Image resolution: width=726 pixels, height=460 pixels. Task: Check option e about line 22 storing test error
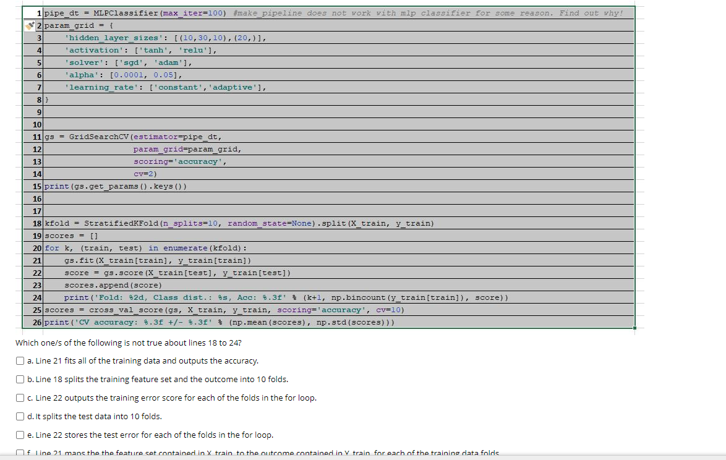(20, 435)
